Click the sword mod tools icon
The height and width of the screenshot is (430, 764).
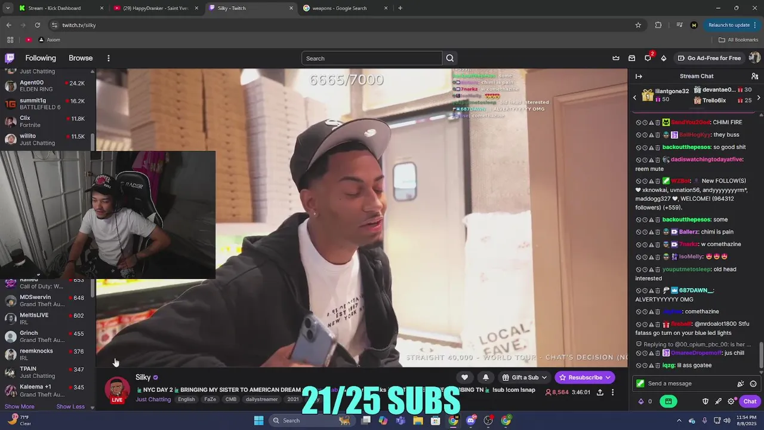[718, 401]
